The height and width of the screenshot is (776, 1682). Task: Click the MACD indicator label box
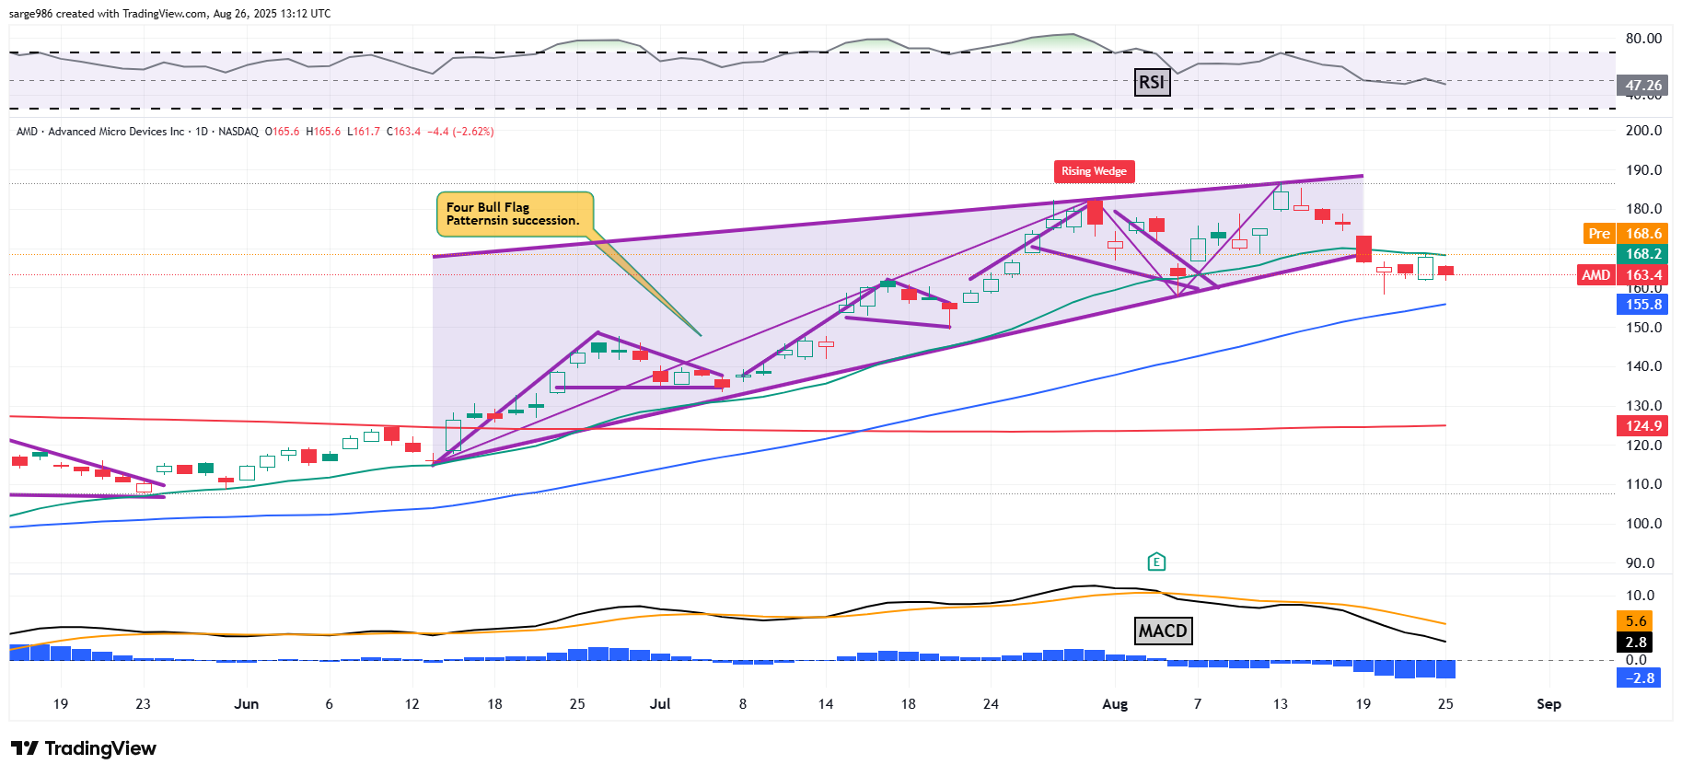pyautogui.click(x=1163, y=631)
